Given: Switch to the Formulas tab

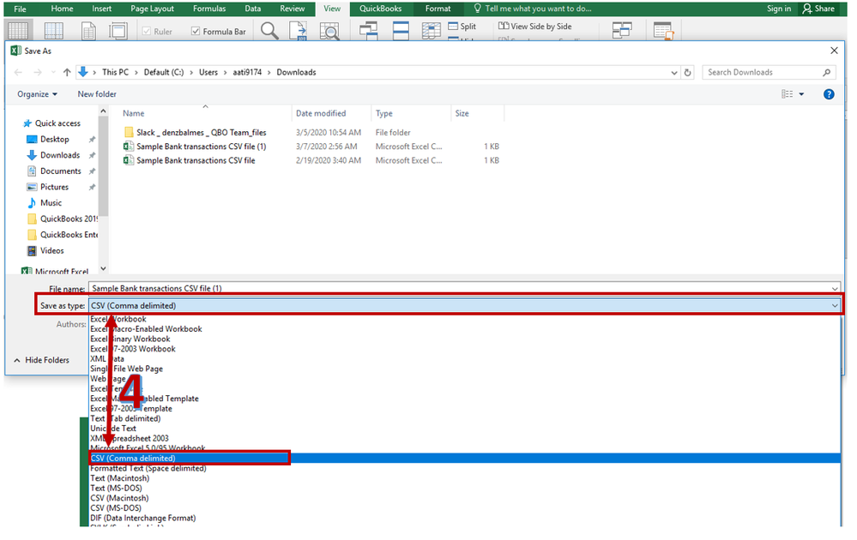Looking at the screenshot, I should [x=209, y=9].
